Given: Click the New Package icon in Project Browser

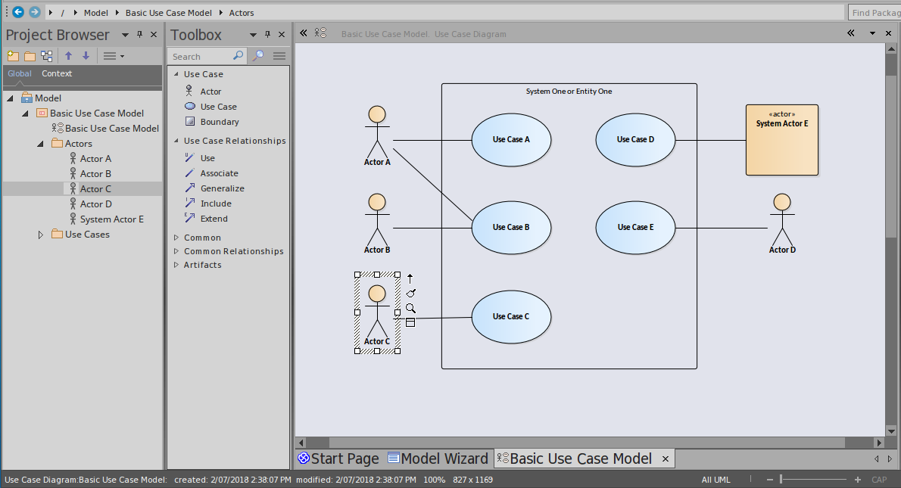Looking at the screenshot, I should pyautogui.click(x=13, y=56).
